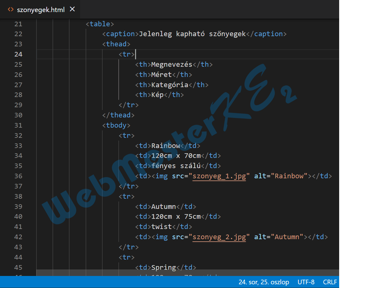
Task: Open the cursor position indicator '24. sor, 25. oszlop'
Action: (264, 282)
